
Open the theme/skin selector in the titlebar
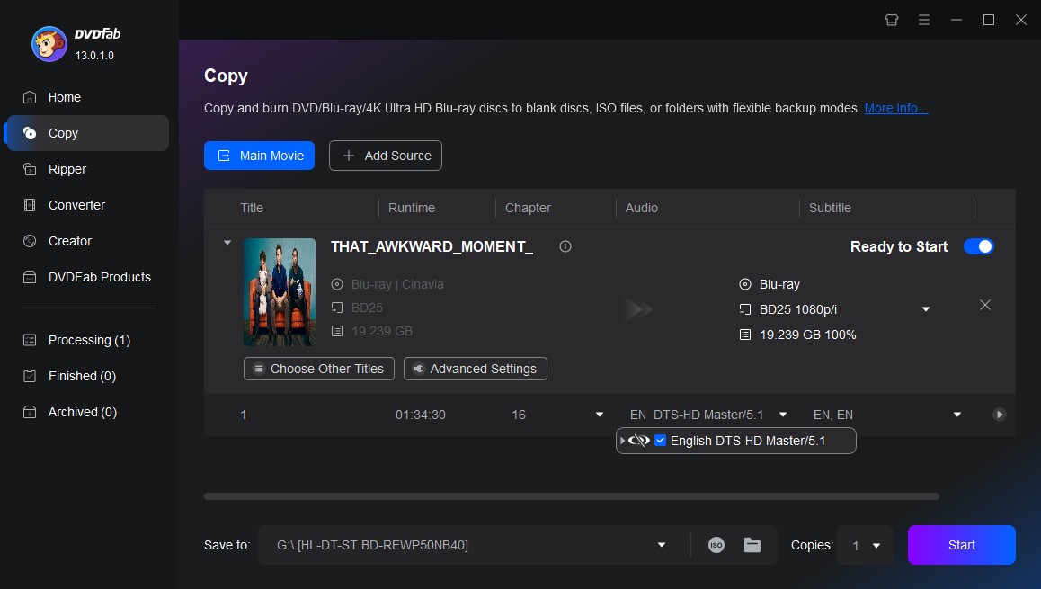click(x=891, y=19)
